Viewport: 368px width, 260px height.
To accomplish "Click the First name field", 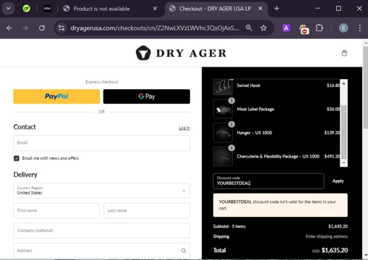I will pos(56,211).
